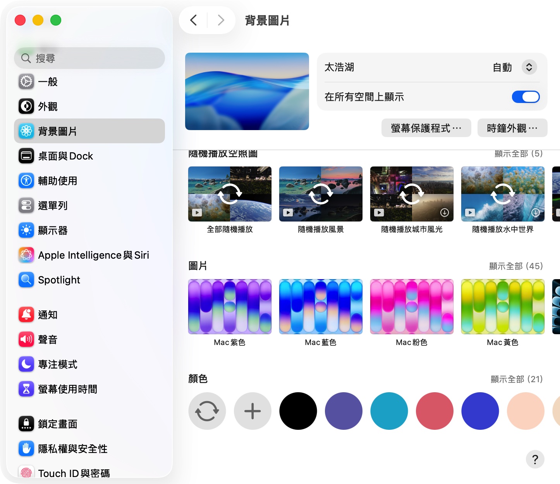
Task: Add a custom color with plus button
Action: [x=253, y=411]
